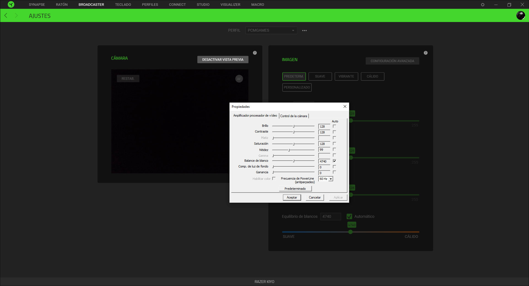
Task: Click the Aceptar button
Action: point(292,197)
